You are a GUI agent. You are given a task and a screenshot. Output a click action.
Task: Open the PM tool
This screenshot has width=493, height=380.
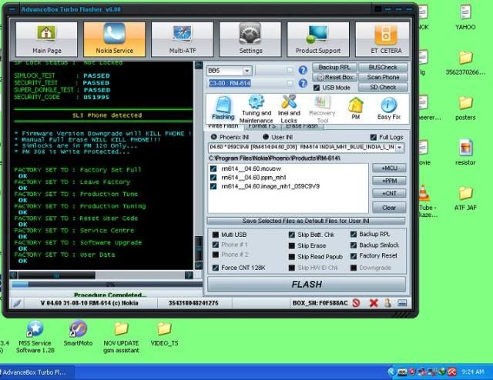356,108
